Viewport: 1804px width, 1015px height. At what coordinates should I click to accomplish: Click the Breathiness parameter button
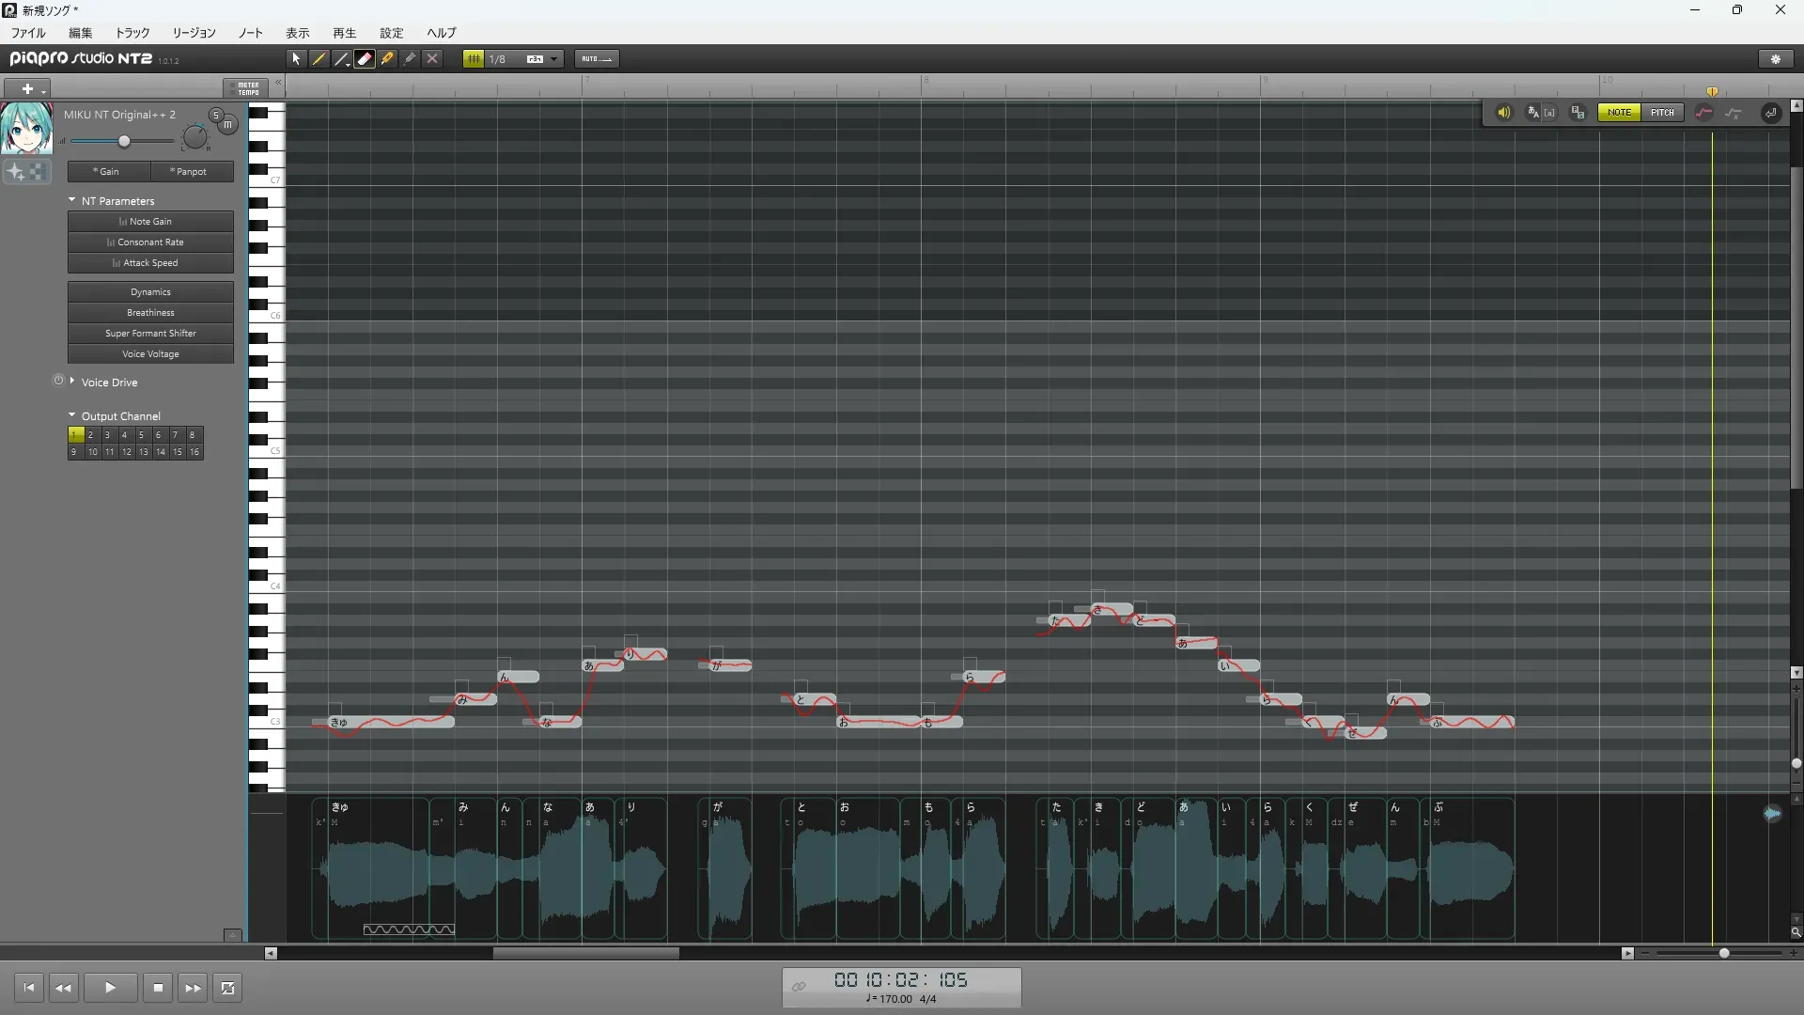tap(150, 313)
